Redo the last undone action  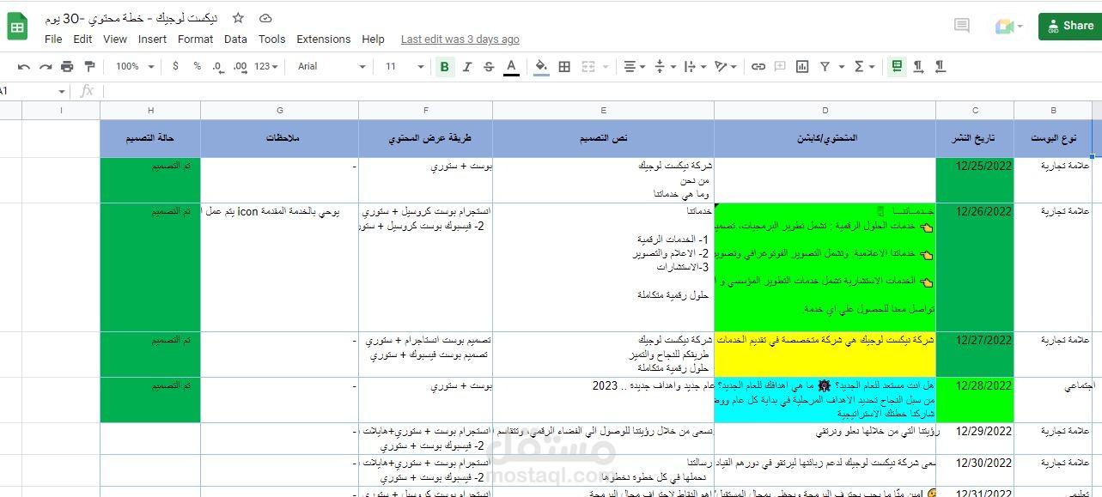pos(46,66)
